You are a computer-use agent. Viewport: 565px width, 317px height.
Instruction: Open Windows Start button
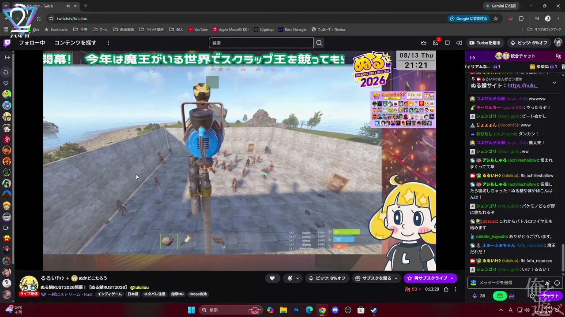click(x=191, y=310)
